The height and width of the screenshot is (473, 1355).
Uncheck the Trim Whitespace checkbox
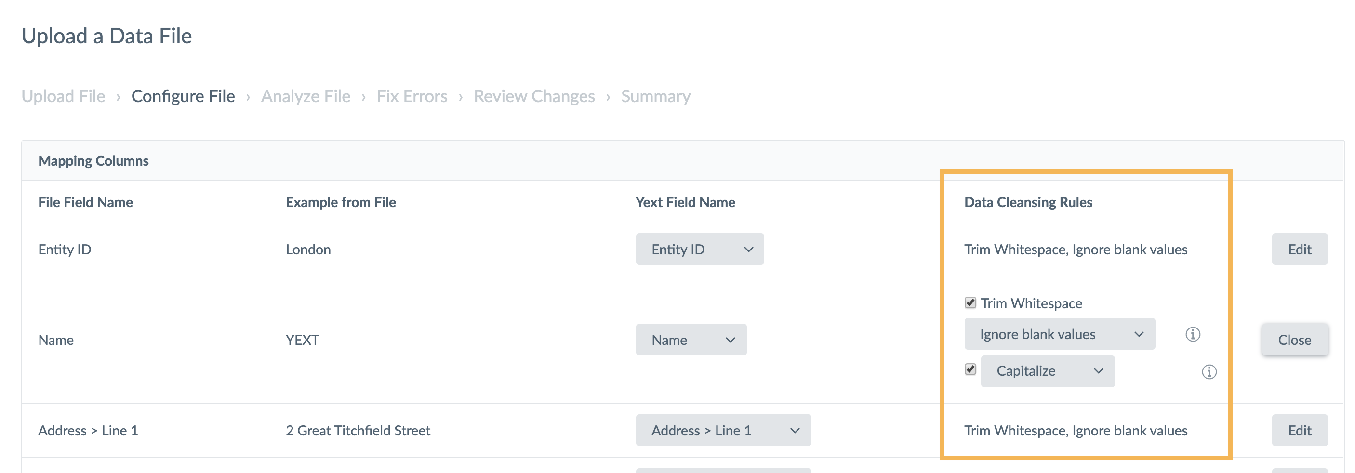[970, 302]
